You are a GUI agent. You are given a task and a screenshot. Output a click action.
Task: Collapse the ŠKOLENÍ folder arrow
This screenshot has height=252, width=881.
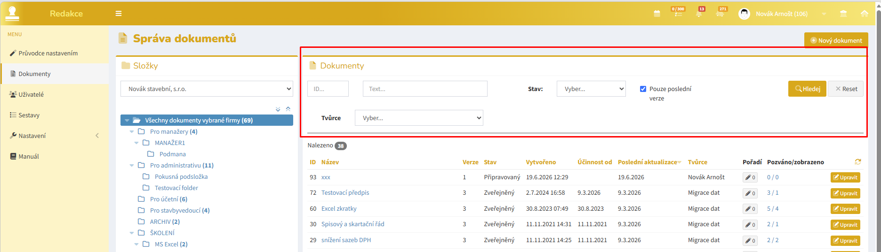point(132,233)
